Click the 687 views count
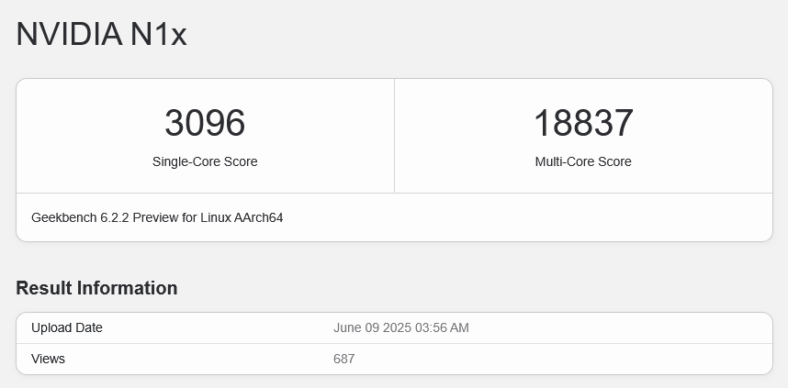The width and height of the screenshot is (788, 388). [x=343, y=359]
